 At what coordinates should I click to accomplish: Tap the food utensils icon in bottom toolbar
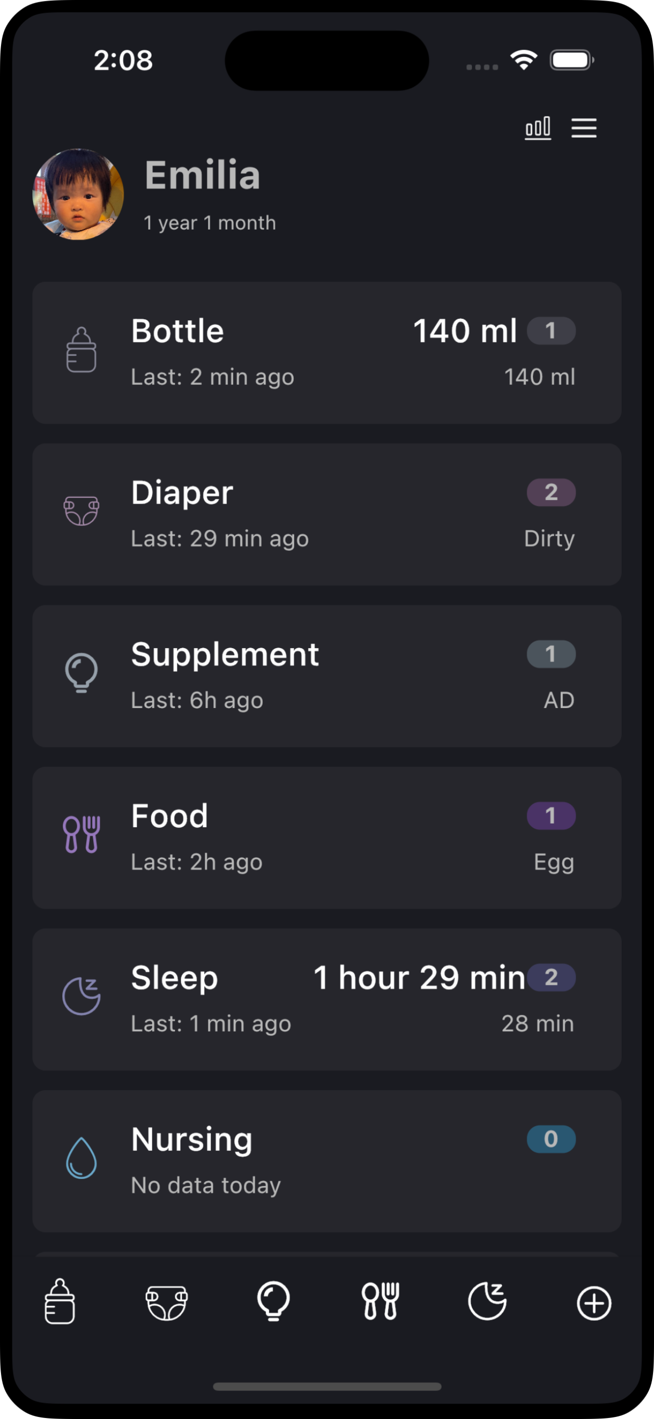coord(380,1302)
